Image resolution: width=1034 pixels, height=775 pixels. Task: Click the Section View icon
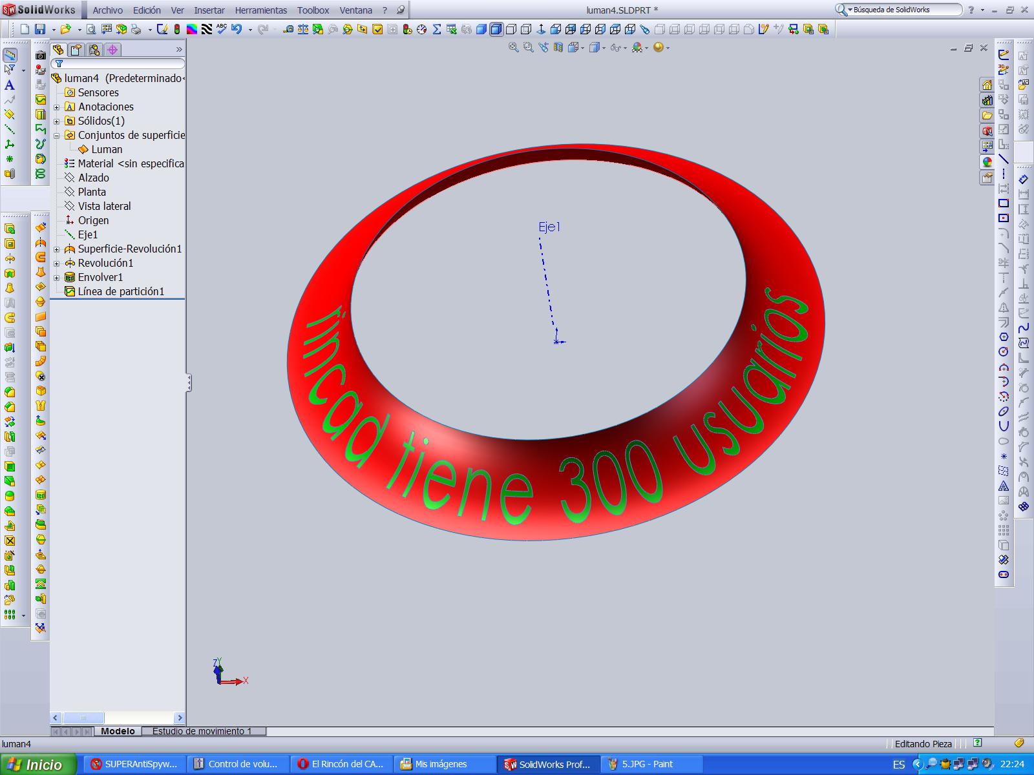pos(558,47)
